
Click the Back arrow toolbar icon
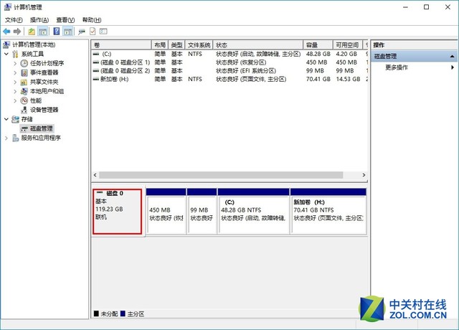pos(6,32)
